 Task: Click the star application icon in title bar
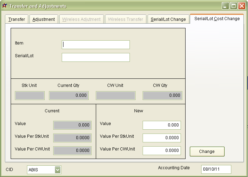pos(5,6)
